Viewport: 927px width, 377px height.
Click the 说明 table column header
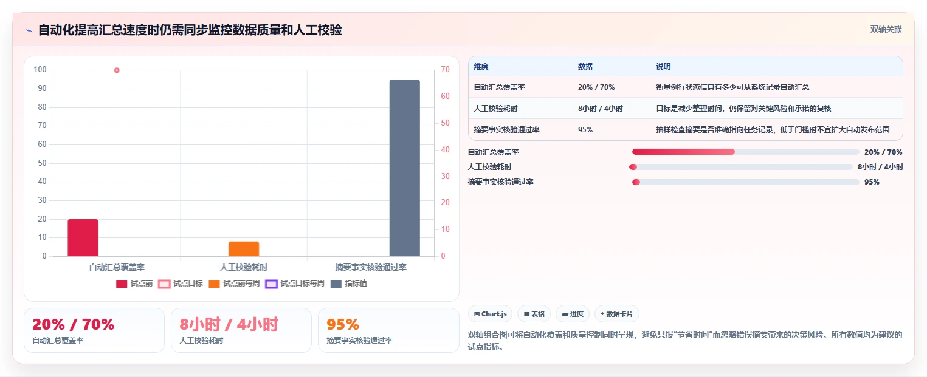tap(663, 67)
